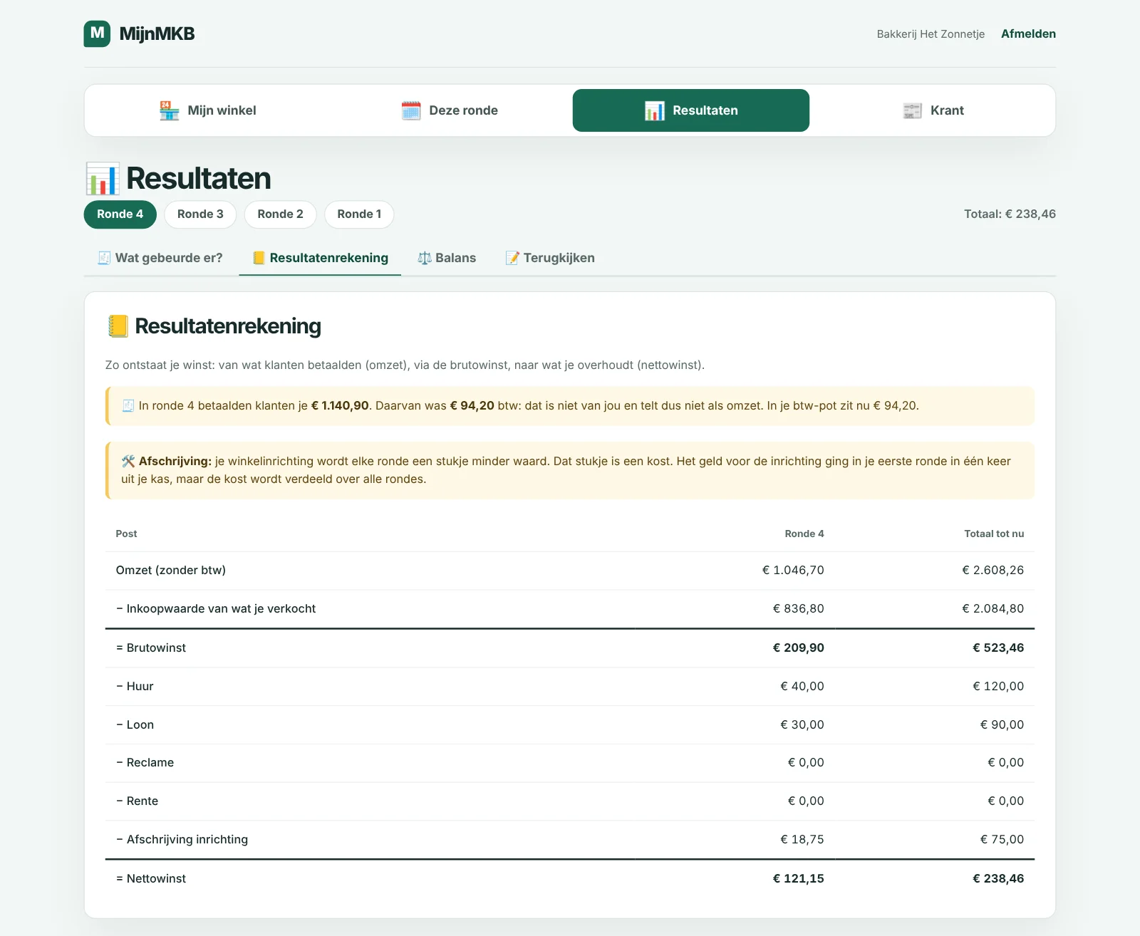Select the Resultatenrekening subtab
The height and width of the screenshot is (936, 1140).
tap(320, 258)
